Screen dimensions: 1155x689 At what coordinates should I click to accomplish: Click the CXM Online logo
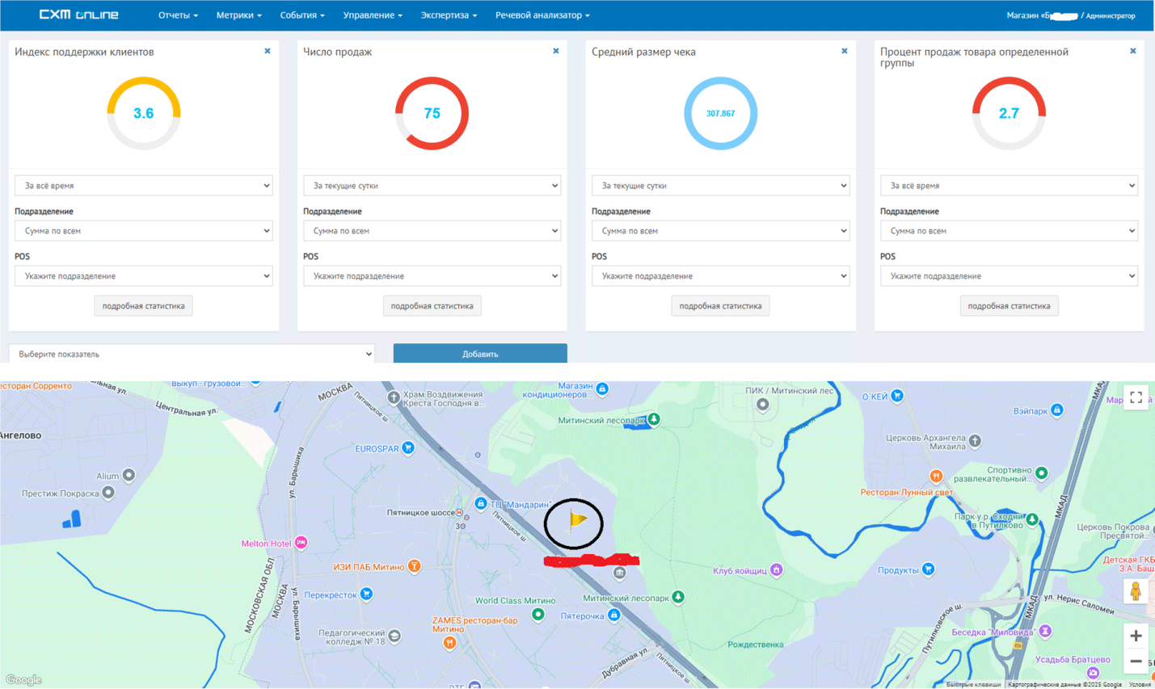[79, 15]
